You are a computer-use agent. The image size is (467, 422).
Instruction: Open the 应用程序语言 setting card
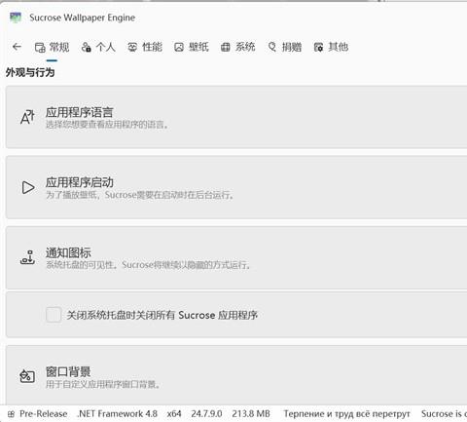(x=236, y=117)
